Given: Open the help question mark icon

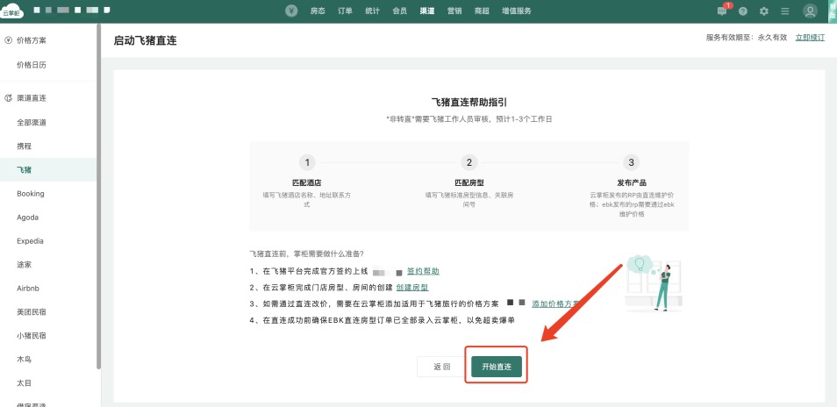Looking at the screenshot, I should click(x=743, y=11).
